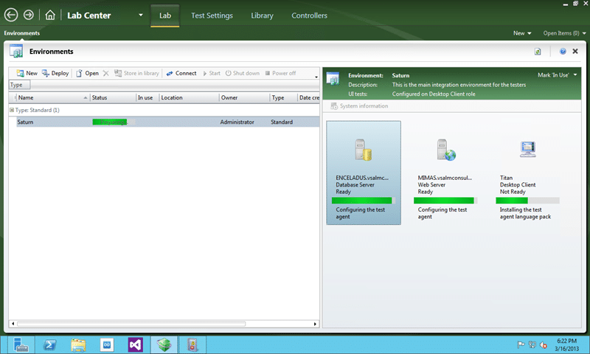Select the MIMAS Web Server icon
The height and width of the screenshot is (354, 590).
click(446, 150)
